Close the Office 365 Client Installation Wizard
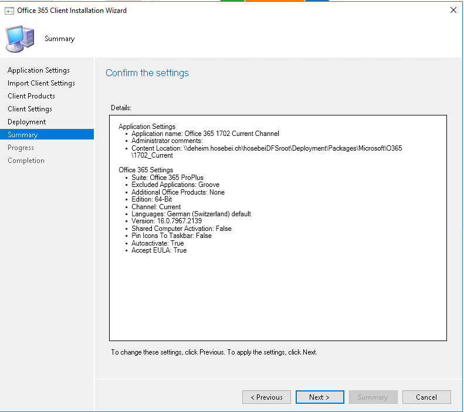464x412 pixels. (453, 10)
